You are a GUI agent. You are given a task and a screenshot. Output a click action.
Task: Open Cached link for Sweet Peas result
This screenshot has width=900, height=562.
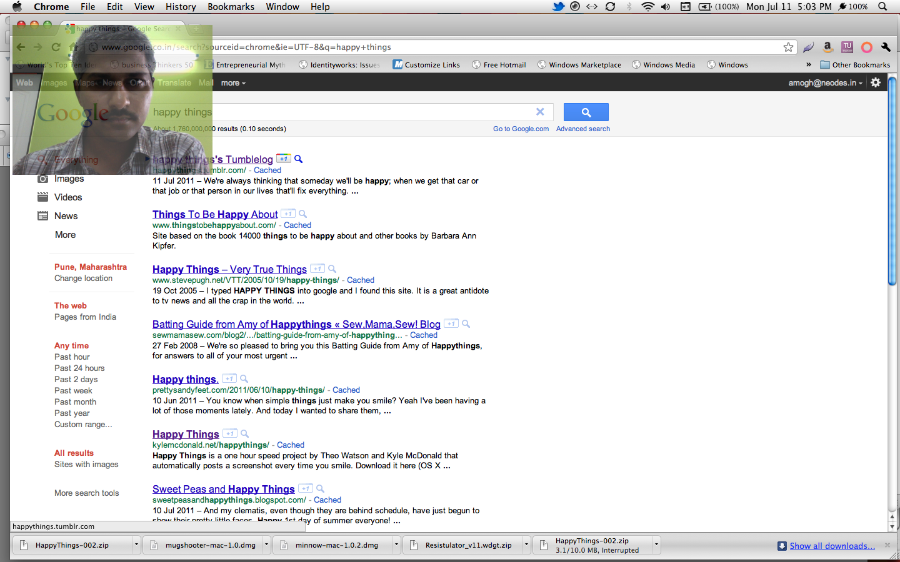coord(327,500)
